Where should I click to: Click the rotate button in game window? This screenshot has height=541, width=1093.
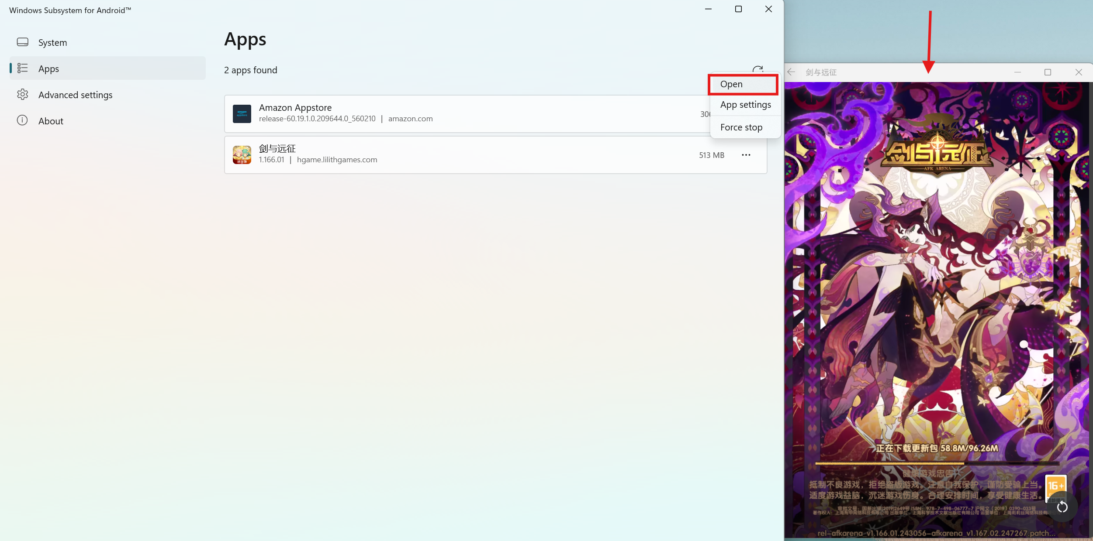tap(1062, 507)
